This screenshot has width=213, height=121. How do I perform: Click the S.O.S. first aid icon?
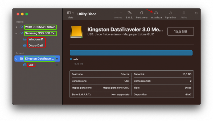(129, 13)
